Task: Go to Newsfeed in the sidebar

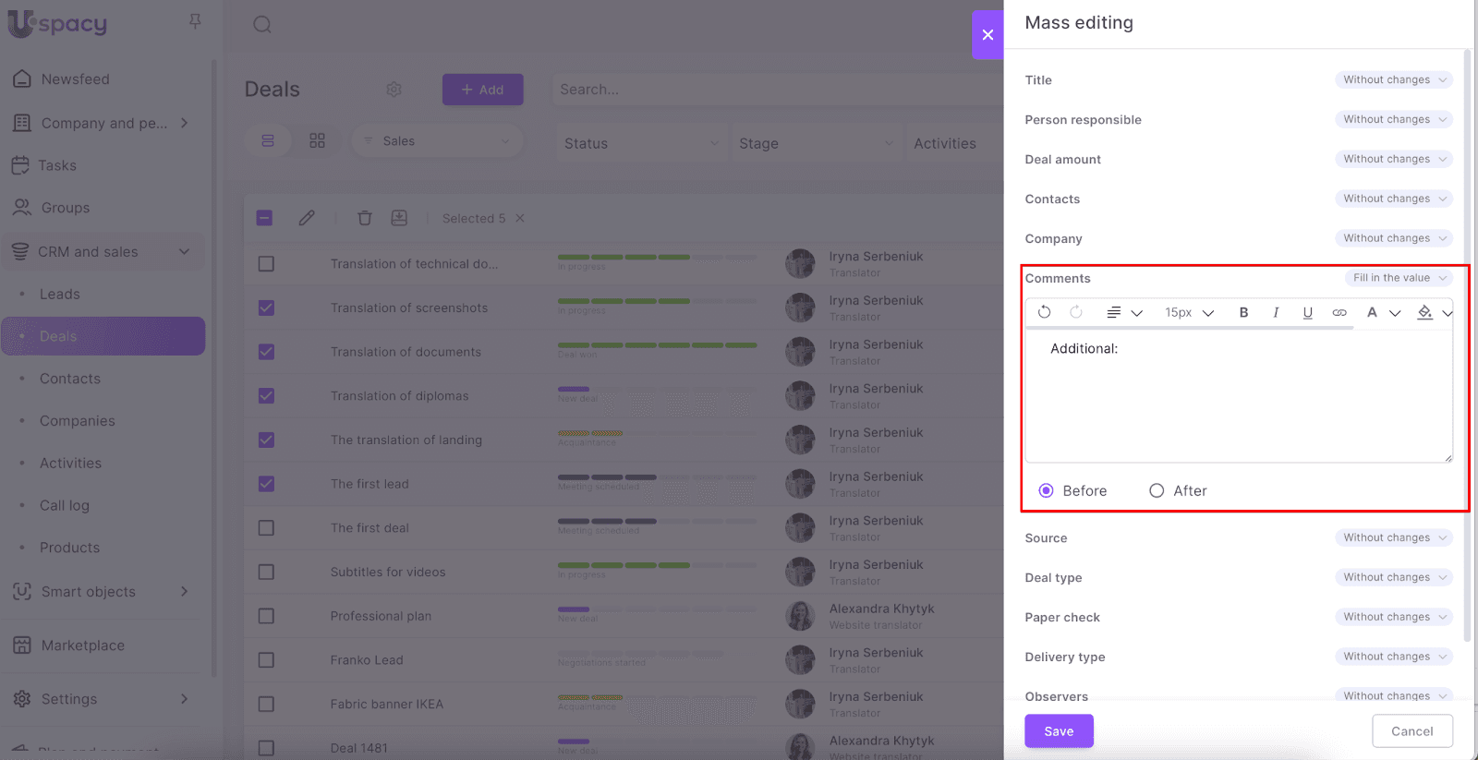Action: (75, 79)
